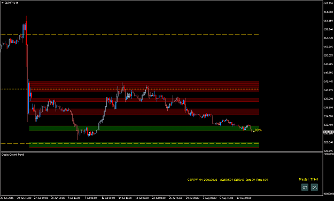Click the GBPJPY,H4 chart title

(12, 3)
